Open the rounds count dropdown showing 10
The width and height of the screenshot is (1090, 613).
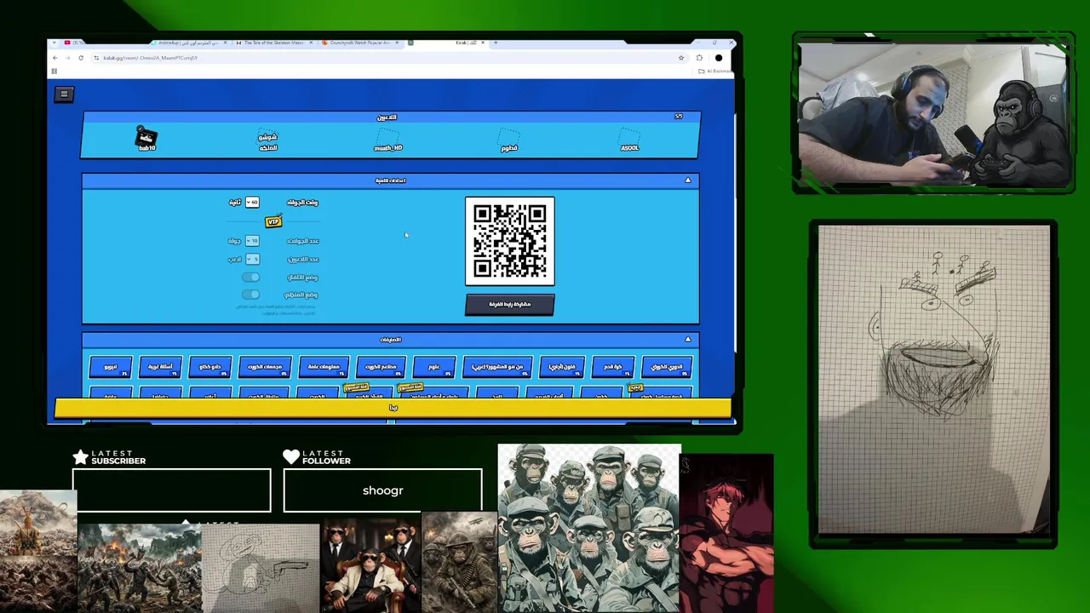252,241
